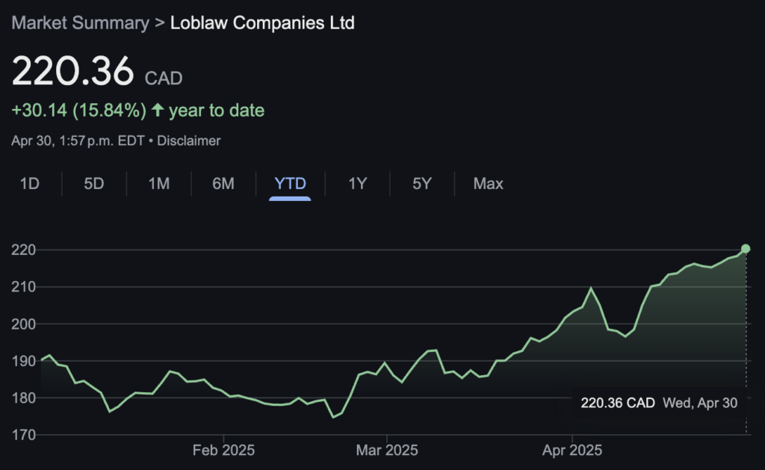This screenshot has height=470, width=765.
Task: Click the 220.36 CAD Wed, Apr 30 tooltip
Action: [x=659, y=403]
